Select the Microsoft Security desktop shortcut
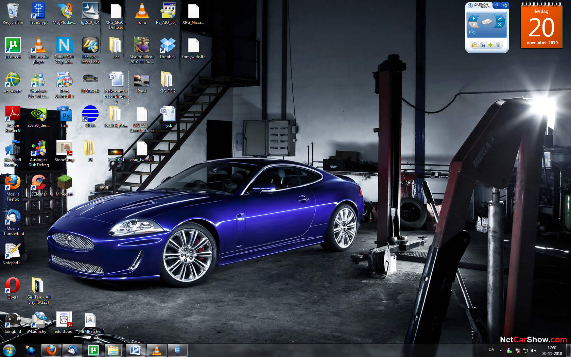This screenshot has height=357, width=571. pos(13,154)
